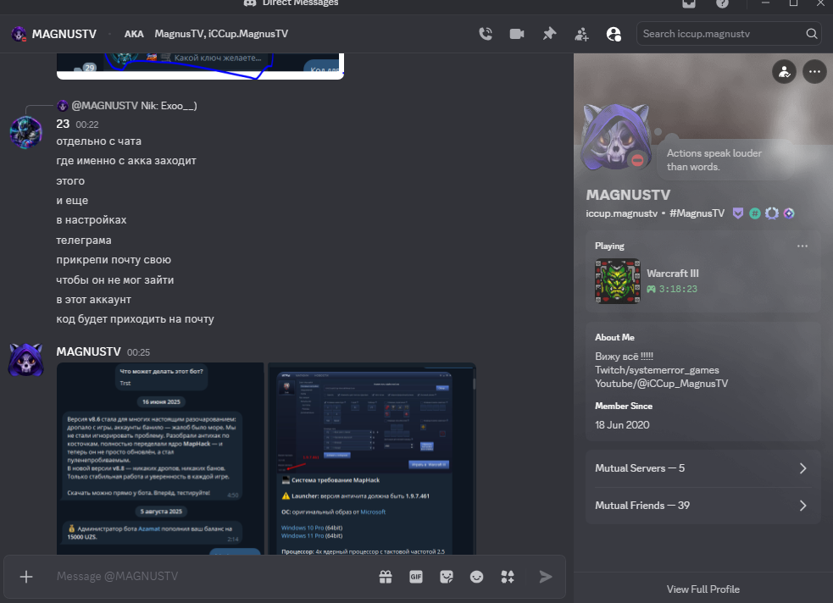Click the search magnifier icon

[x=811, y=33]
